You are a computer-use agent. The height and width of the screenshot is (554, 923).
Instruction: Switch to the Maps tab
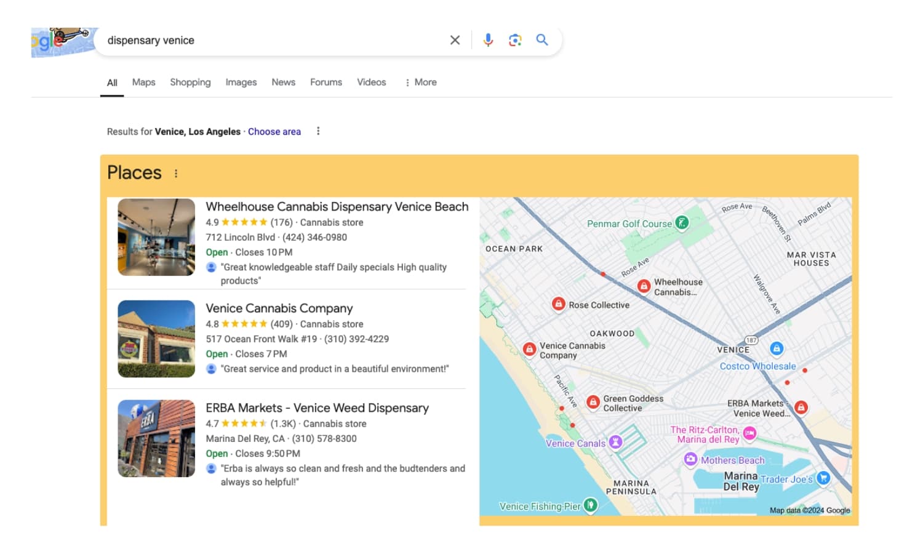143,82
